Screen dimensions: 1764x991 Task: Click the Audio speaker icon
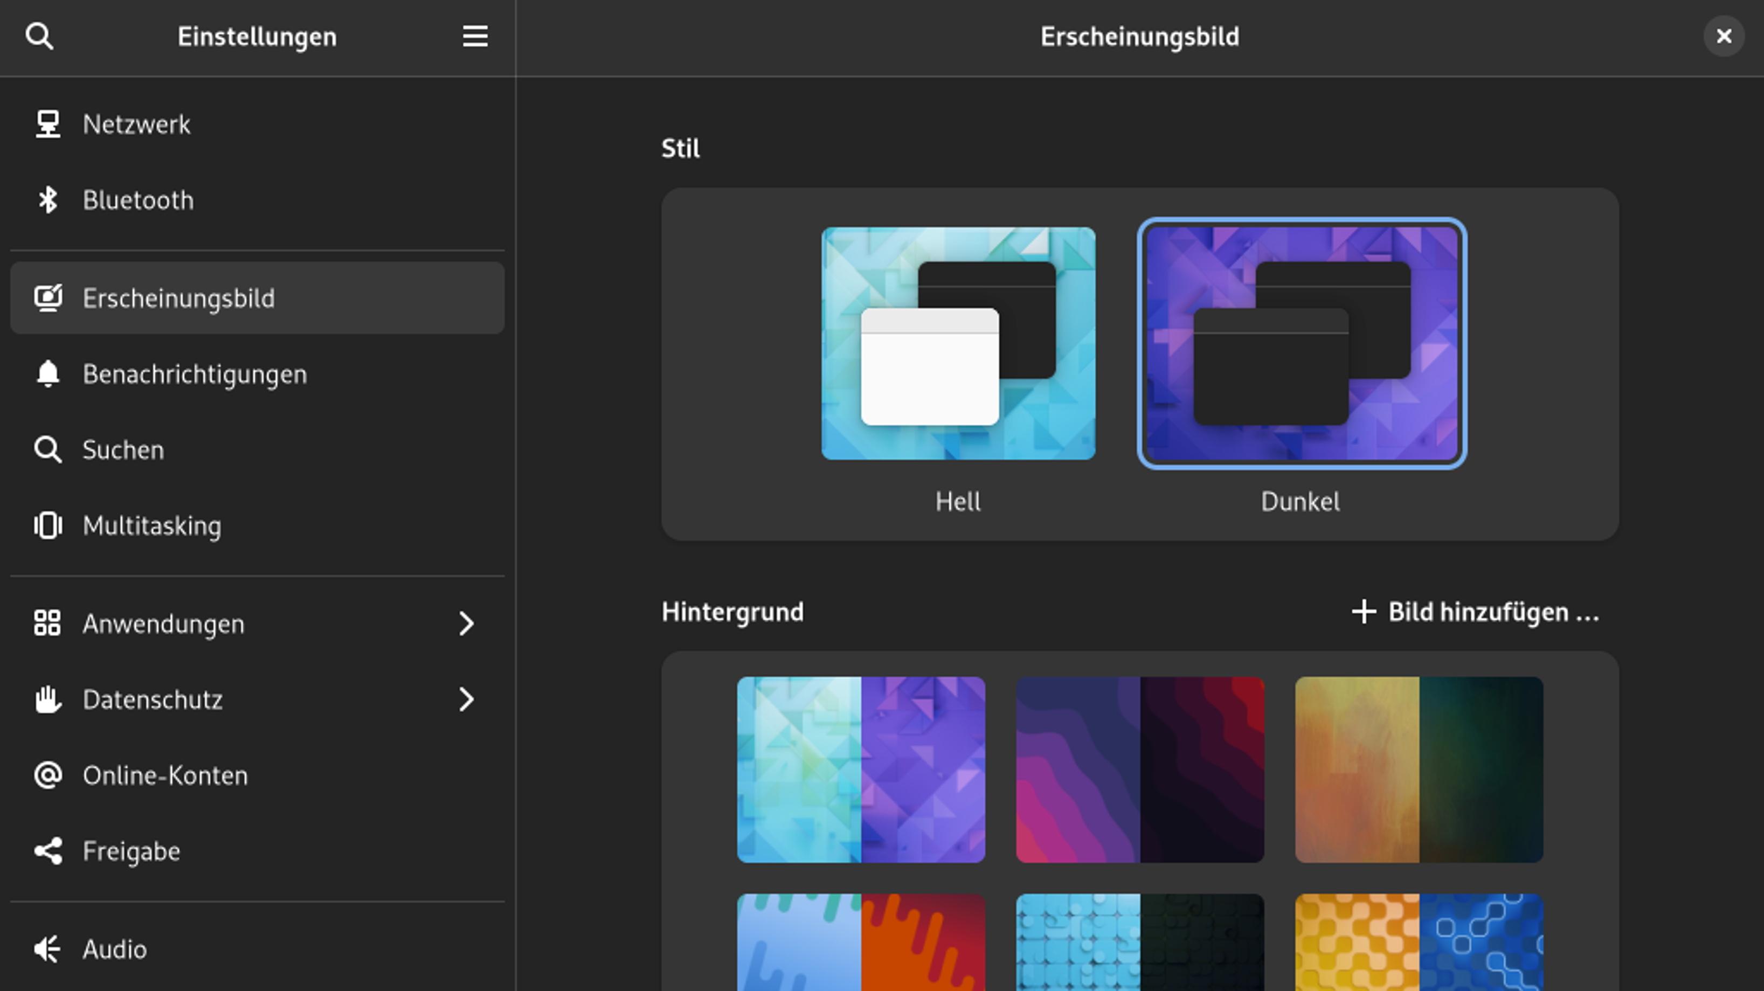point(48,949)
